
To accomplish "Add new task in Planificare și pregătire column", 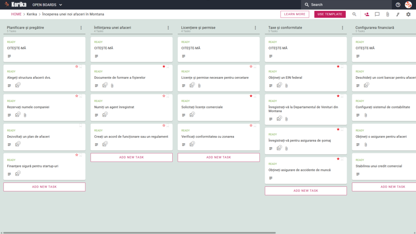I will 44,187.
